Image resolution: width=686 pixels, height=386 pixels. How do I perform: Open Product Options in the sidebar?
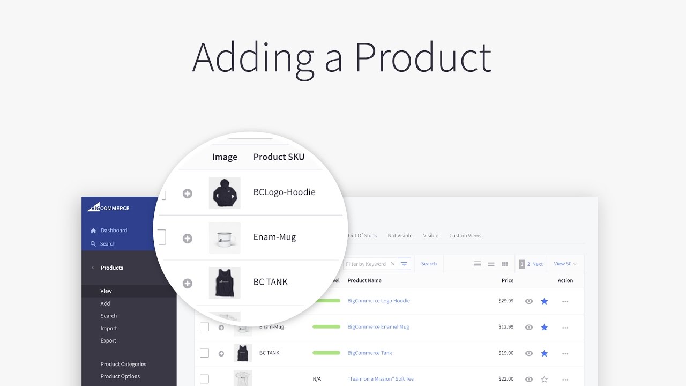(120, 376)
